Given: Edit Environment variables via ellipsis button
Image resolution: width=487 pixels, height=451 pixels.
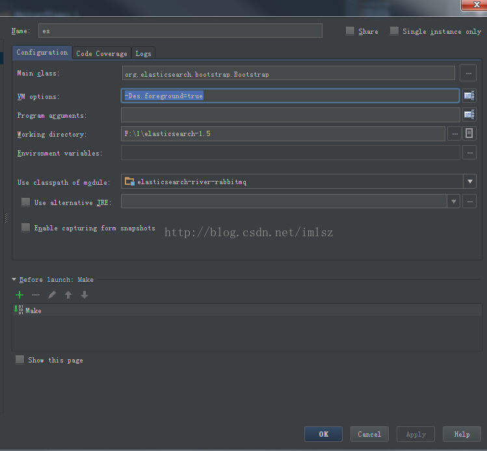Looking at the screenshot, I should (469, 153).
